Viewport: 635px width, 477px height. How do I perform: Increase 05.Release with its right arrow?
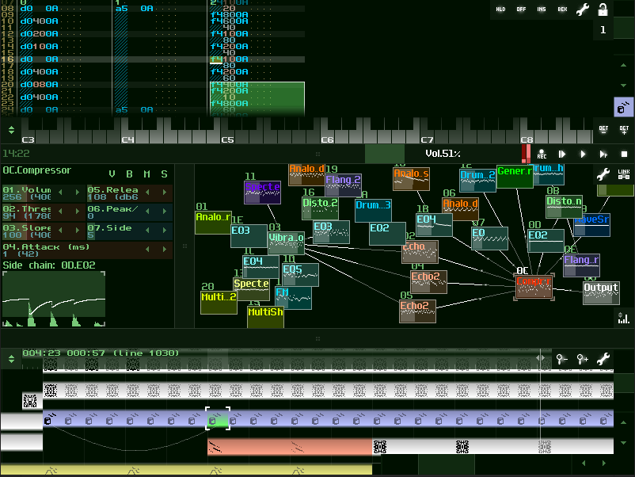point(165,193)
